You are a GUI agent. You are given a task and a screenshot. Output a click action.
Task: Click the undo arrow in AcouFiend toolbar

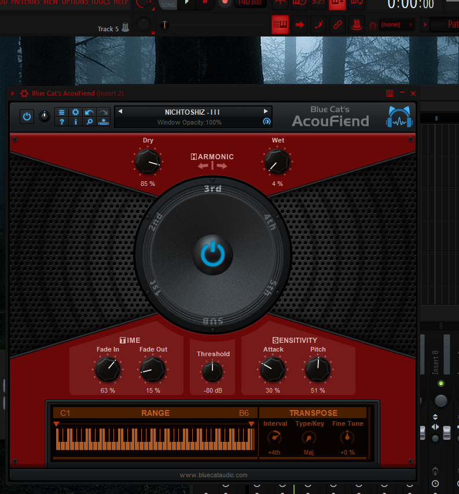coord(89,112)
